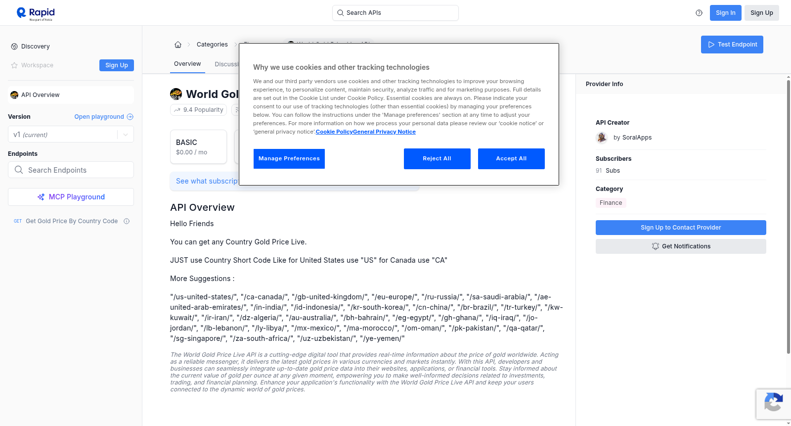Click the right panel vertical scrollbar

click(x=789, y=216)
